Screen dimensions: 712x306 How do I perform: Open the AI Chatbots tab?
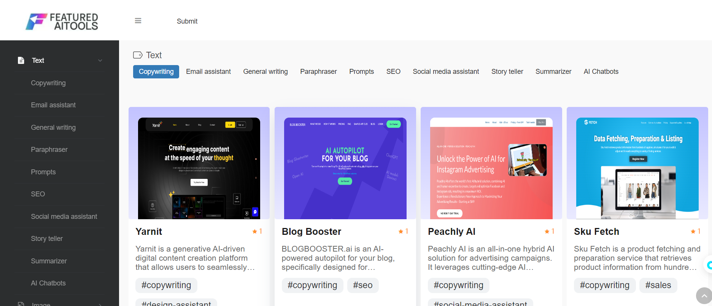tap(601, 72)
